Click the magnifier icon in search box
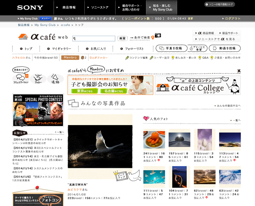 pos(74,39)
